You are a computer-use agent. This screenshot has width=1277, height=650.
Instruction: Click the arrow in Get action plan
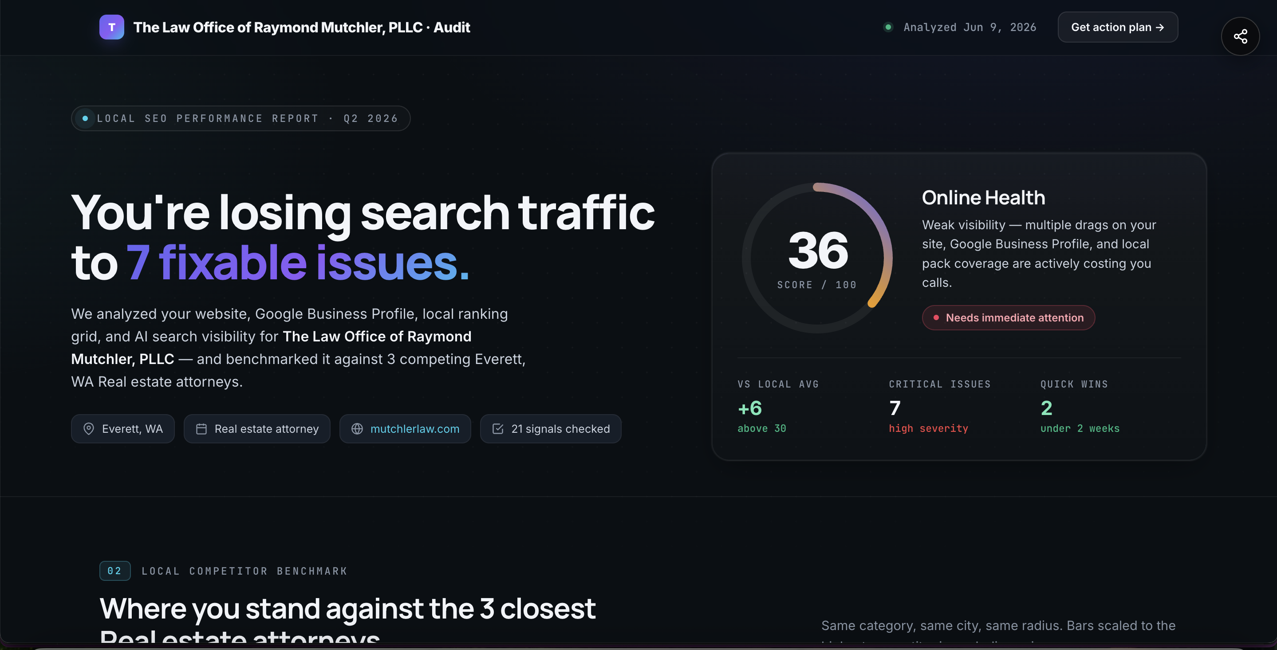point(1160,28)
